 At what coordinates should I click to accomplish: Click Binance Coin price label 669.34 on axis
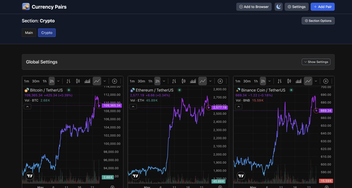click(326, 111)
